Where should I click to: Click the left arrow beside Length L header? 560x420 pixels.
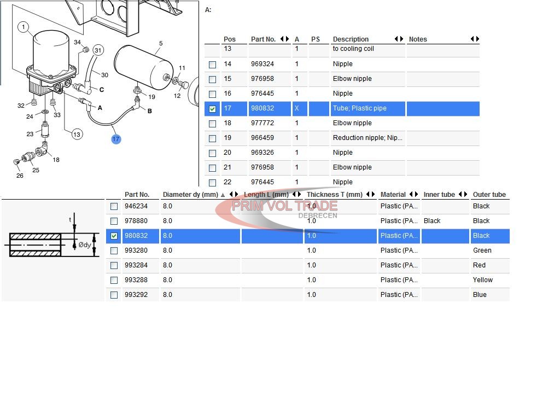(x=294, y=194)
